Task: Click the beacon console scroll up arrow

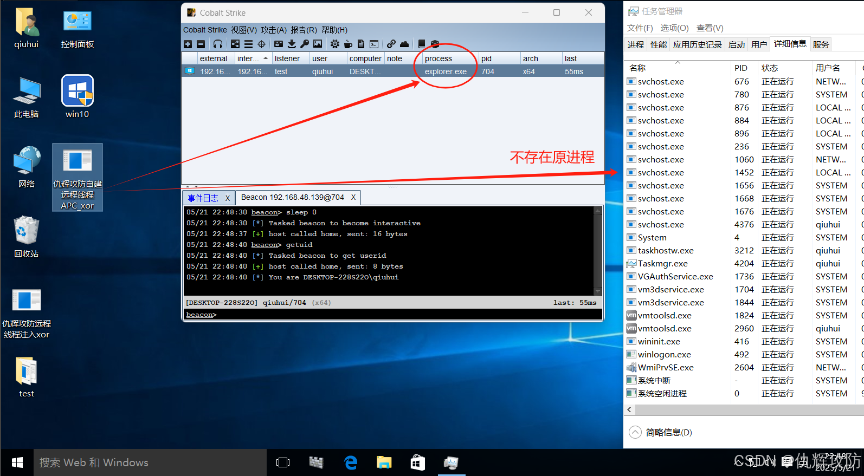Action: coord(598,210)
